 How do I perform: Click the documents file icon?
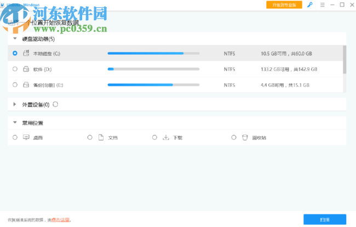coord(101,137)
